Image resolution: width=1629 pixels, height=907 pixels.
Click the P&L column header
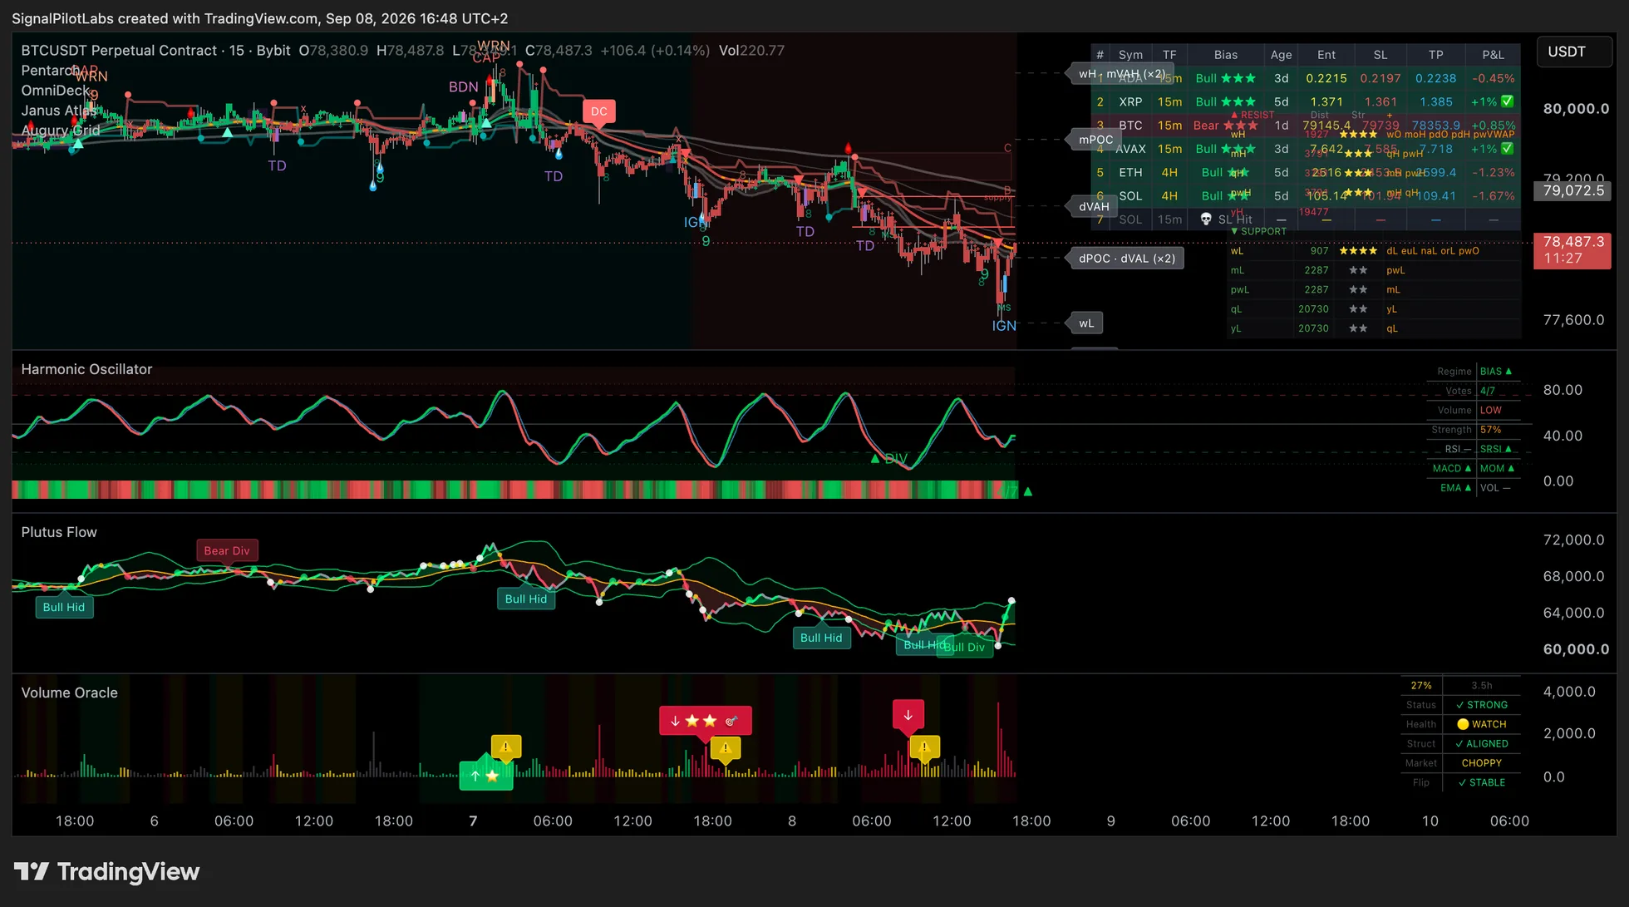(x=1493, y=55)
